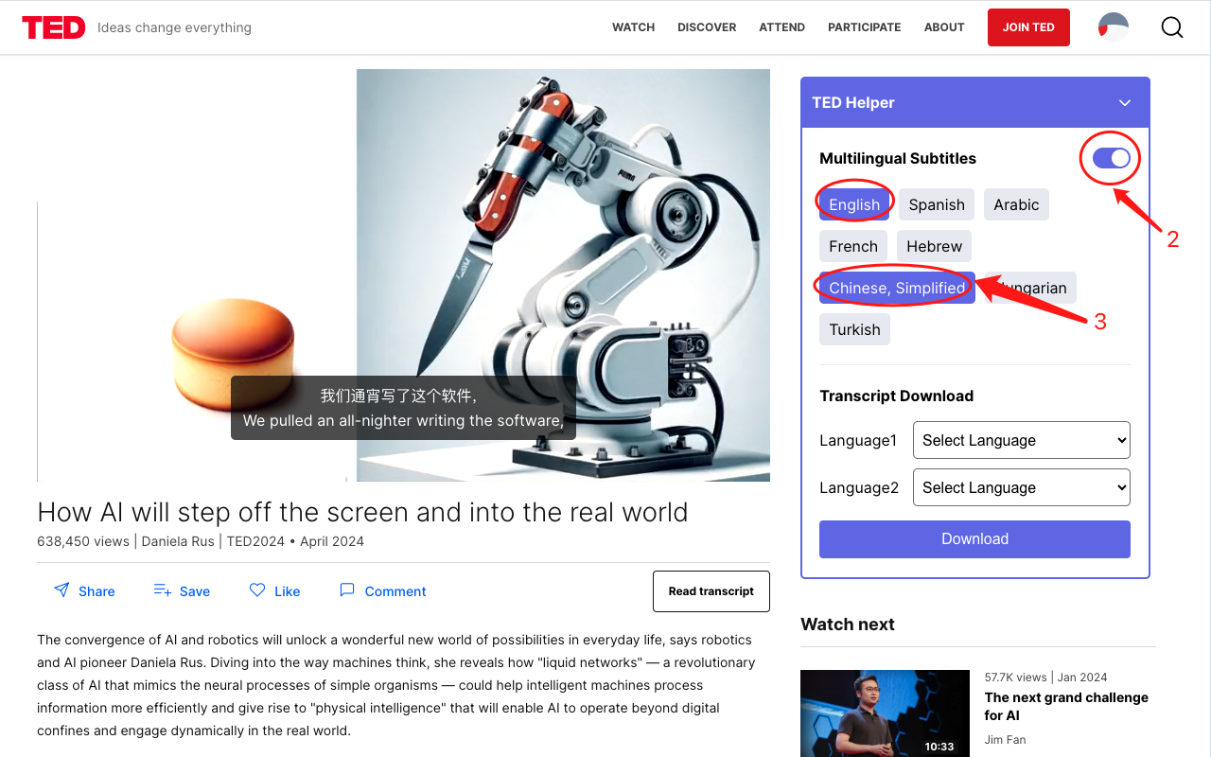Click the robot arm video player

[403, 275]
